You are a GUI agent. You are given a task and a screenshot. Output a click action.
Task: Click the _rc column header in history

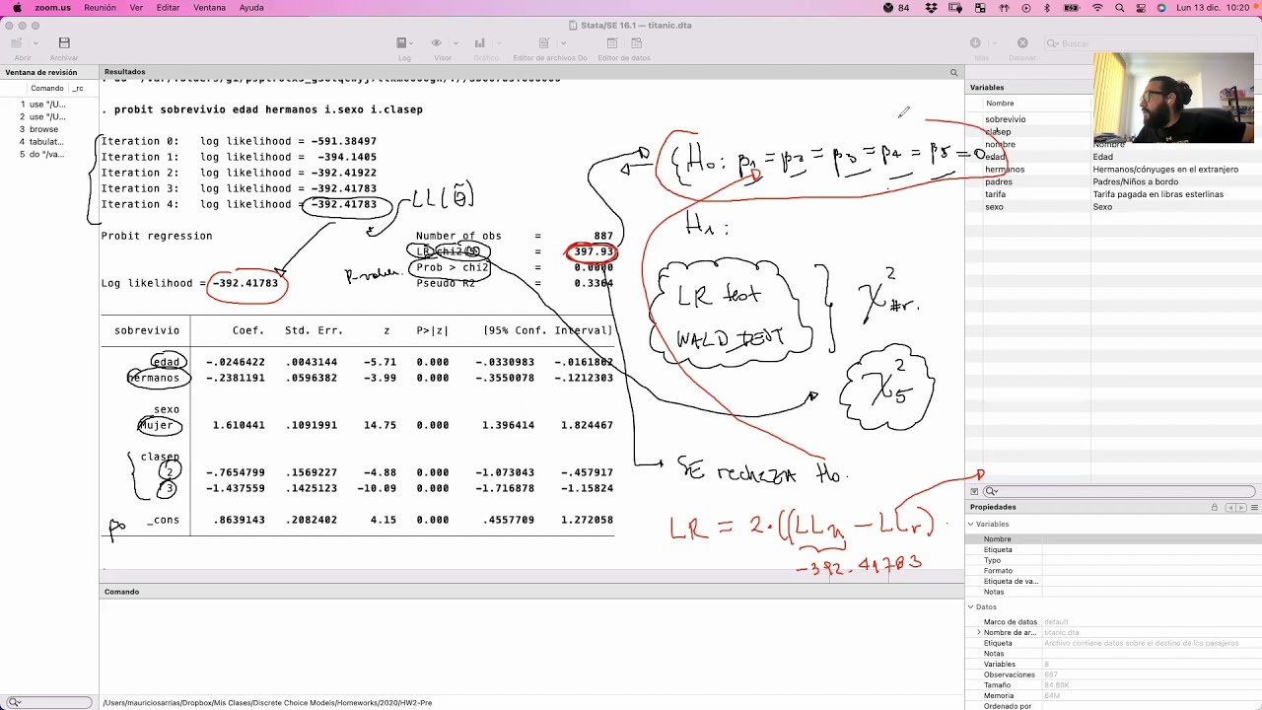[78, 89]
